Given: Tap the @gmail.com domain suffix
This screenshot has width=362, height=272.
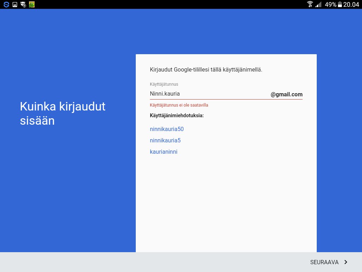Looking at the screenshot, I should coord(286,94).
